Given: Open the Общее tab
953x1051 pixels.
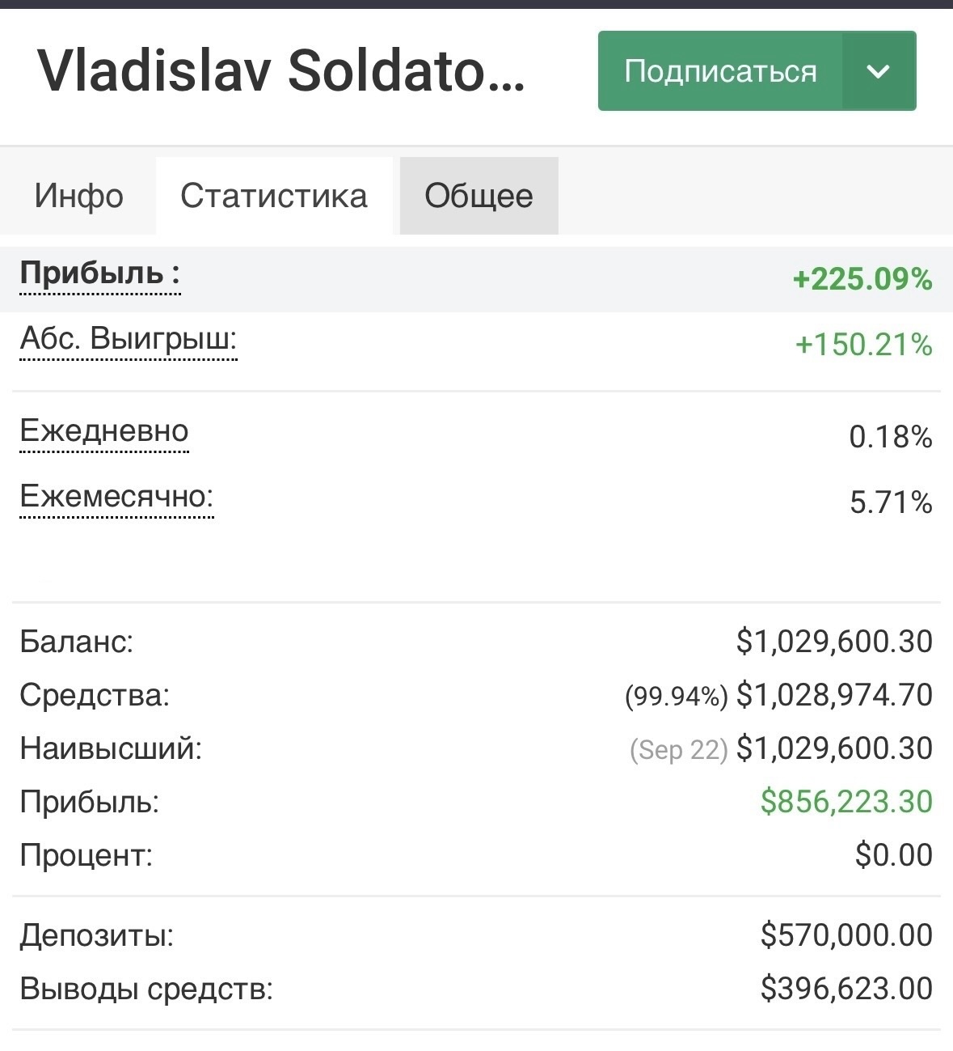Looking at the screenshot, I should [479, 196].
